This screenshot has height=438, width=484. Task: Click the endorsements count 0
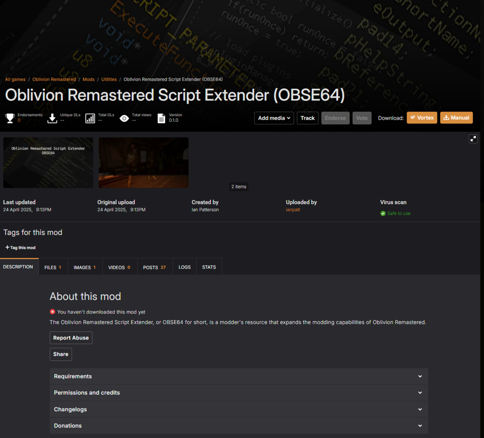19,120
